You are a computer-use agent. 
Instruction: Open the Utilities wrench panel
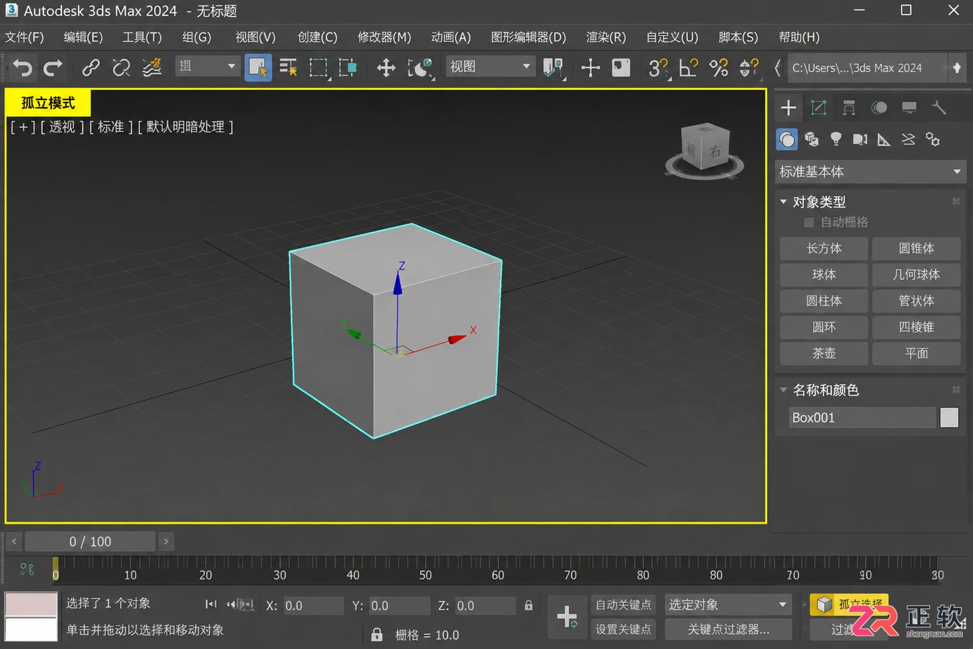click(x=939, y=107)
